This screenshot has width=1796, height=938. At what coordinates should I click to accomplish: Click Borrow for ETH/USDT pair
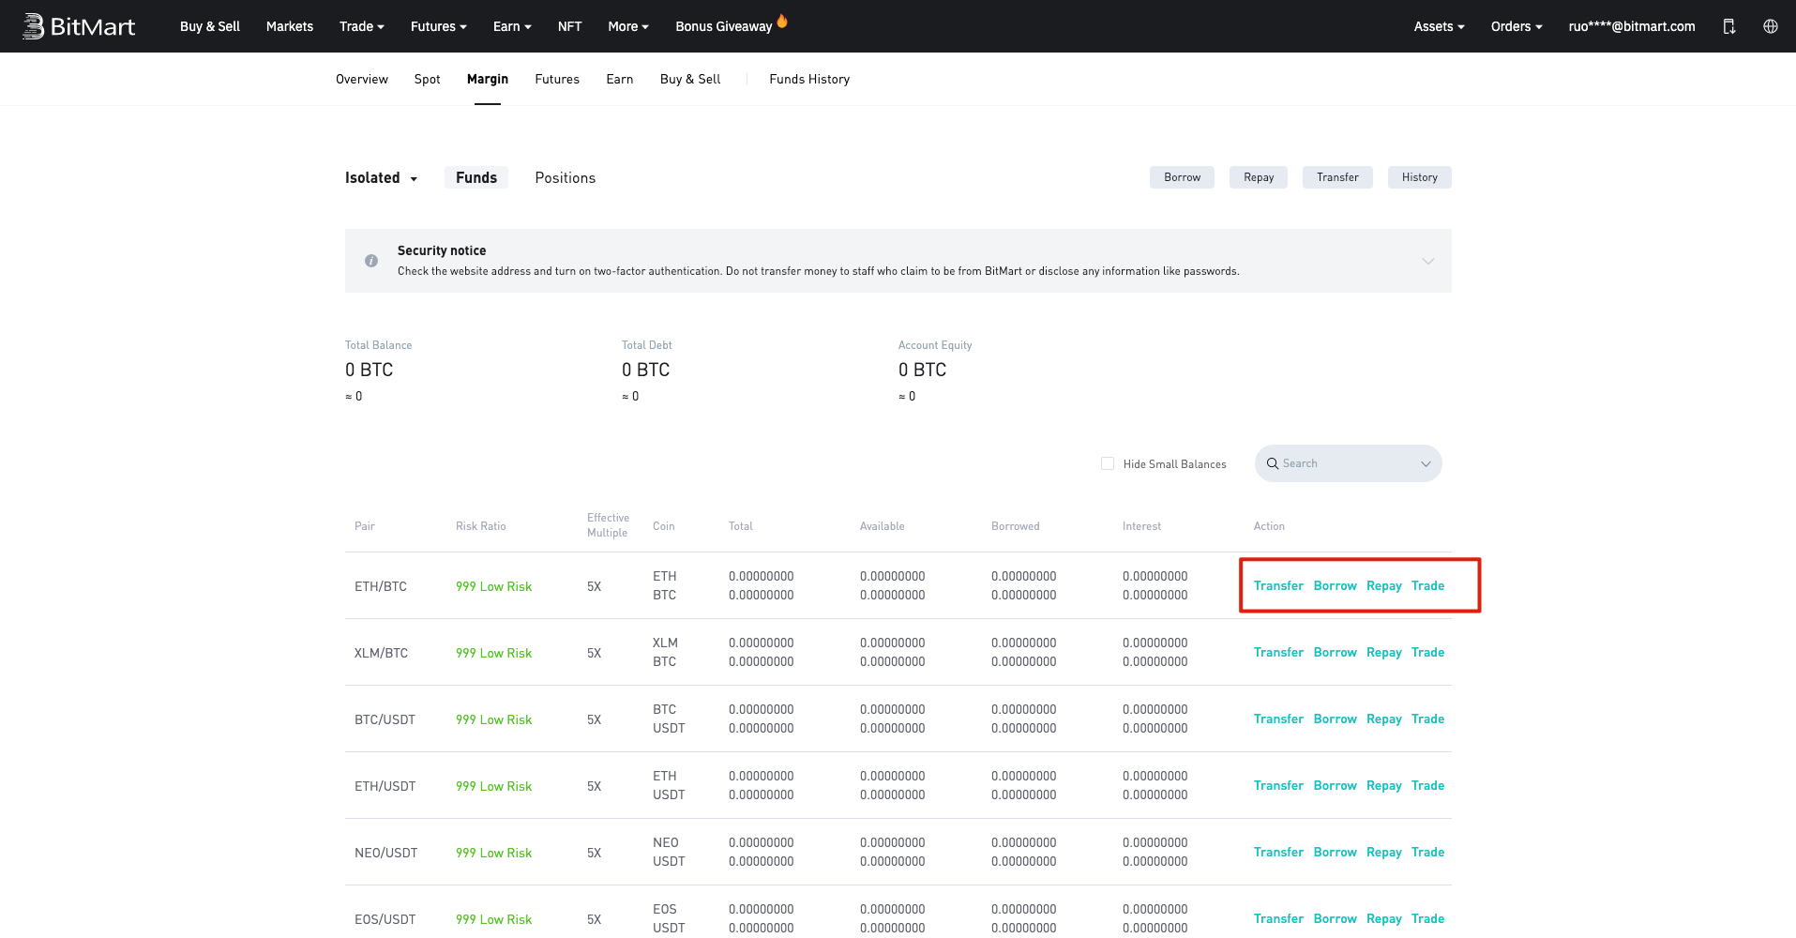tap(1336, 785)
